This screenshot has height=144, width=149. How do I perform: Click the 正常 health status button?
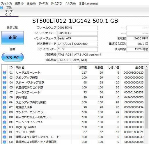point(13,38)
